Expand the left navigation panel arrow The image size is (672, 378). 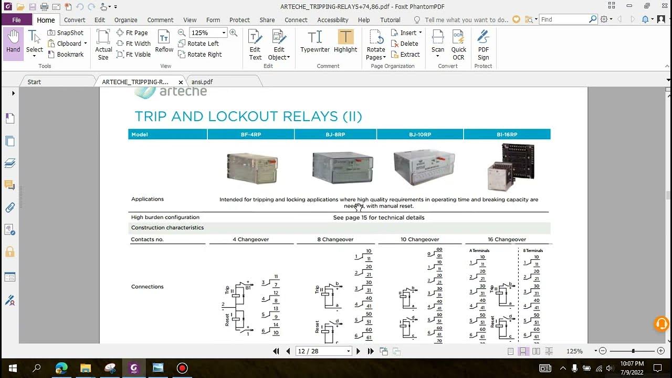coord(13,93)
